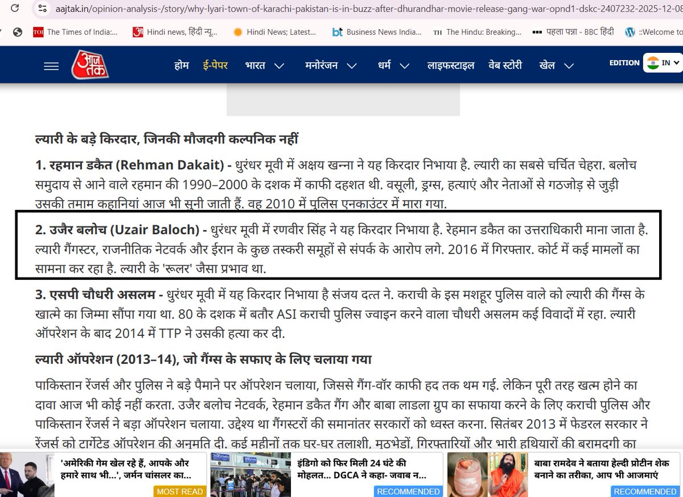This screenshot has width=683, height=497.
Task: Click RECOMMENDED label under the IndiGo story
Action: coord(408,491)
